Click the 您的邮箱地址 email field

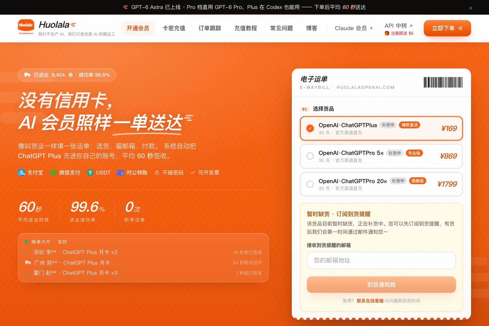coord(381,260)
